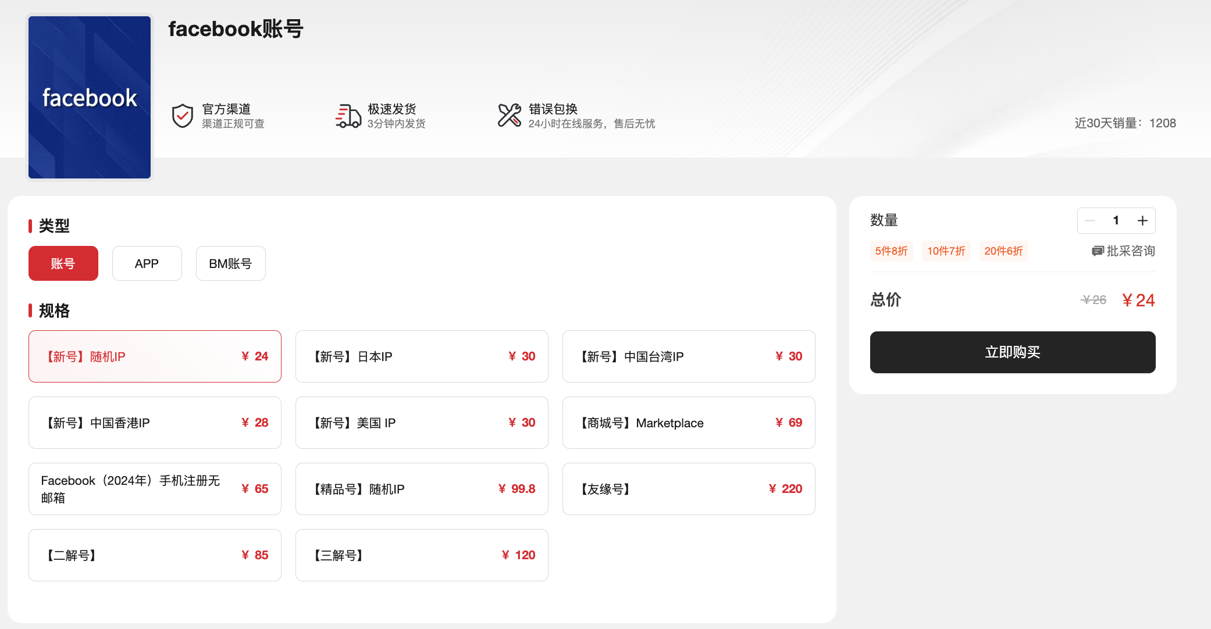Choose the 【三解号】 option
The height and width of the screenshot is (629, 1211).
(422, 555)
